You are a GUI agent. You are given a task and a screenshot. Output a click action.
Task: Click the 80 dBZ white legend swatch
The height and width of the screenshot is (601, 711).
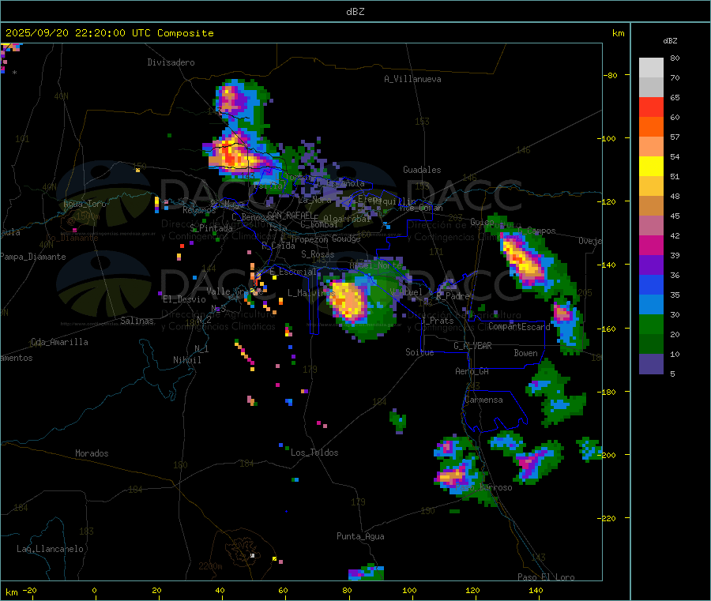(x=651, y=68)
